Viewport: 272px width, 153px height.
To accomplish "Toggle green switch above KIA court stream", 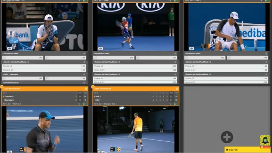I will tap(176, 1).
